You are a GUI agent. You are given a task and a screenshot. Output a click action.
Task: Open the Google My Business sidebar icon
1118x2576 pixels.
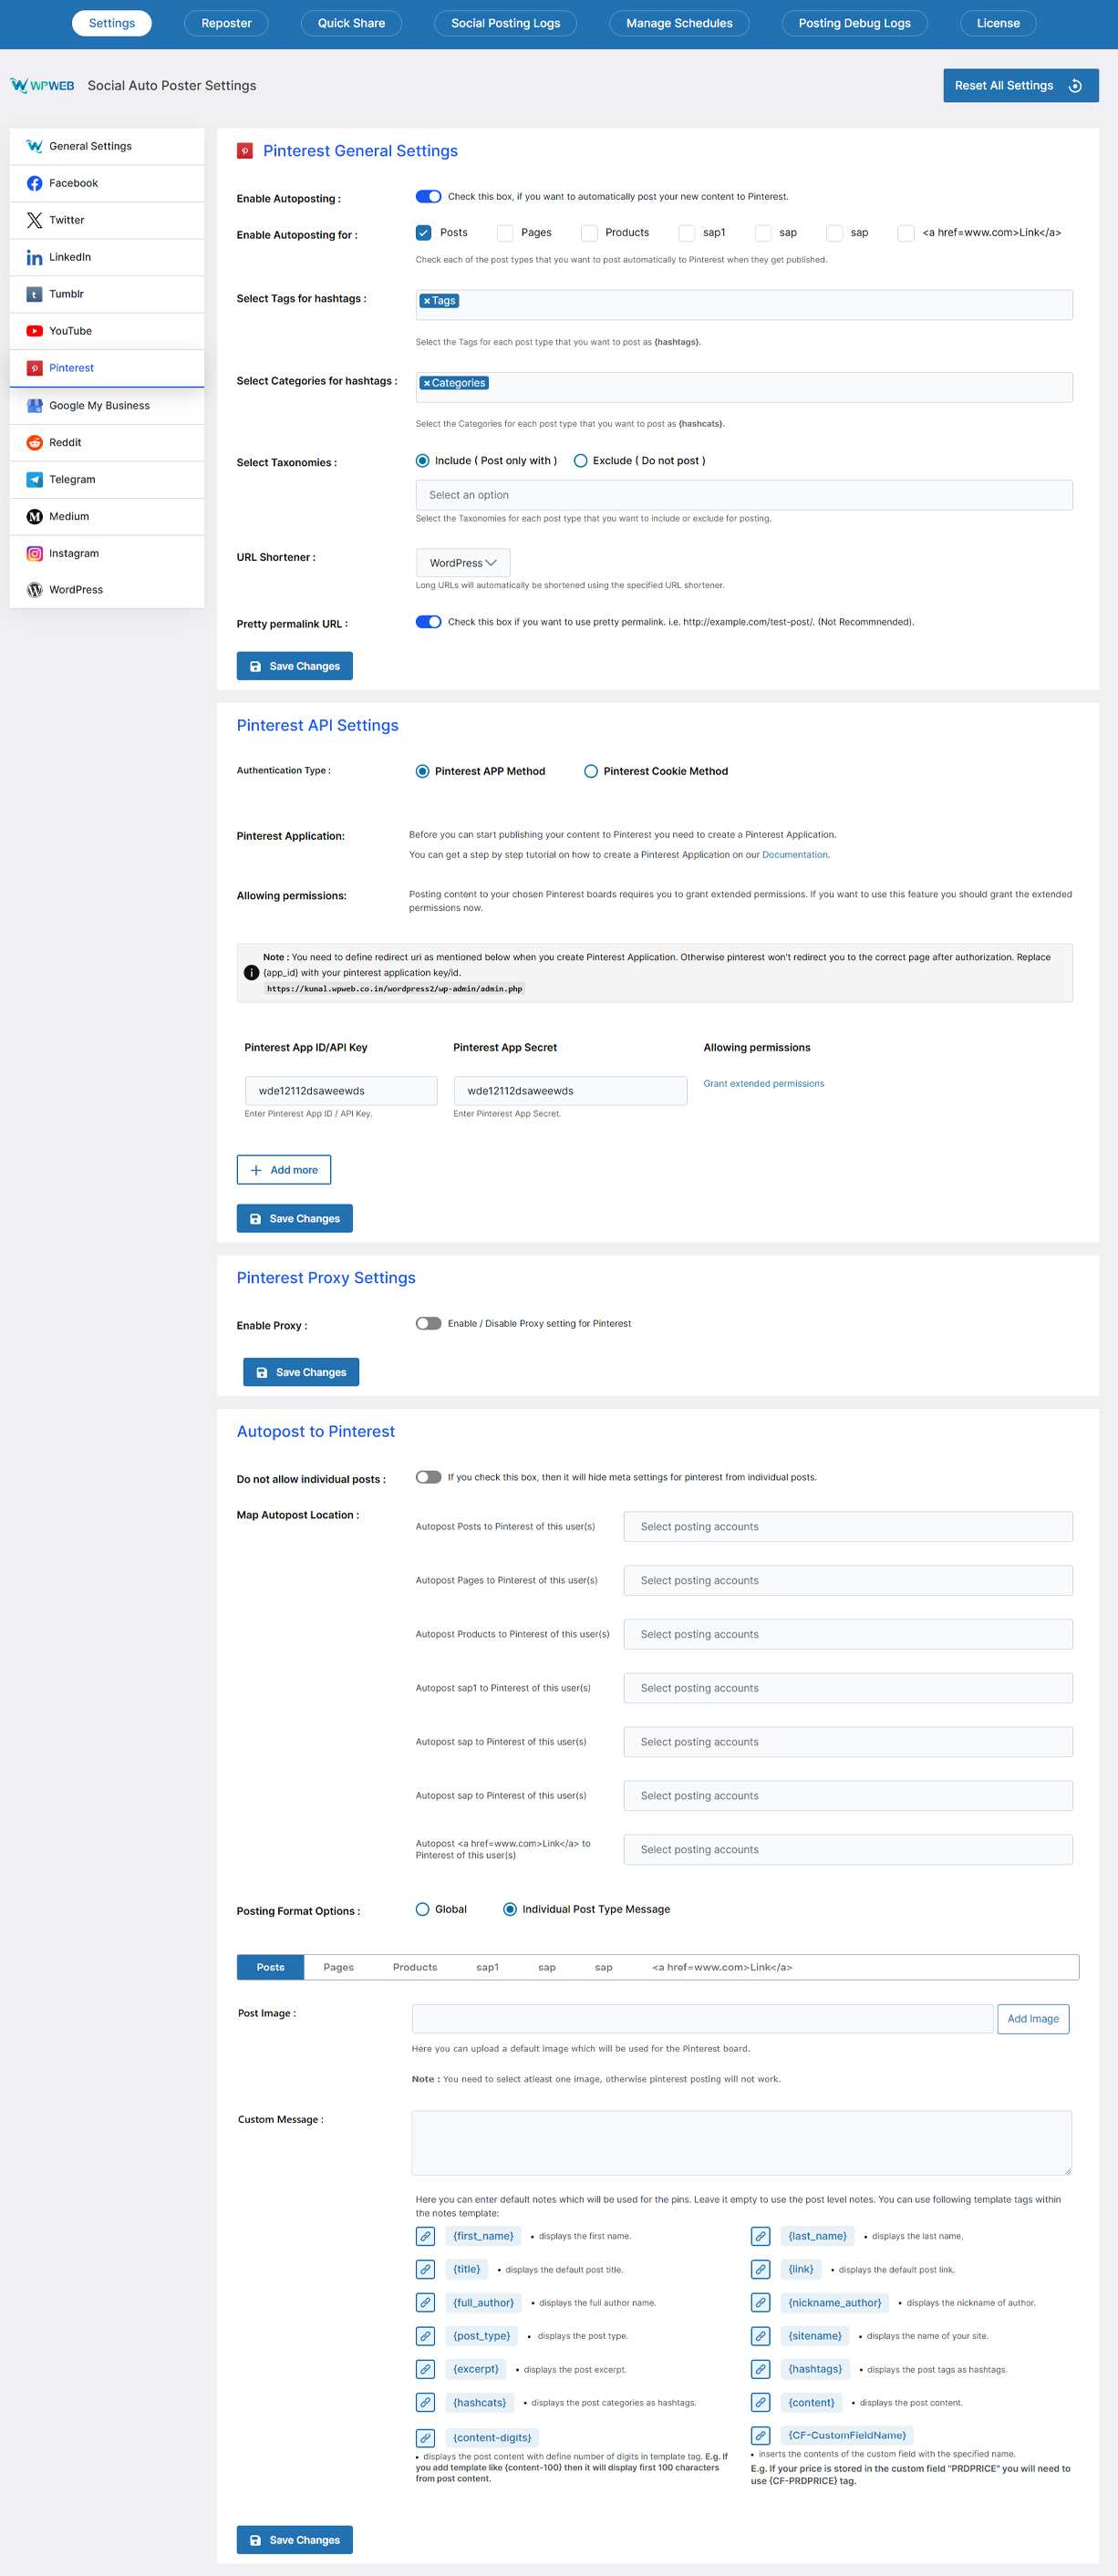(x=34, y=405)
